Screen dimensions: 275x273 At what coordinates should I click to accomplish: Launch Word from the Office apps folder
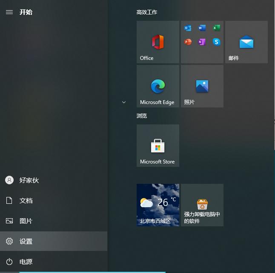(202, 28)
